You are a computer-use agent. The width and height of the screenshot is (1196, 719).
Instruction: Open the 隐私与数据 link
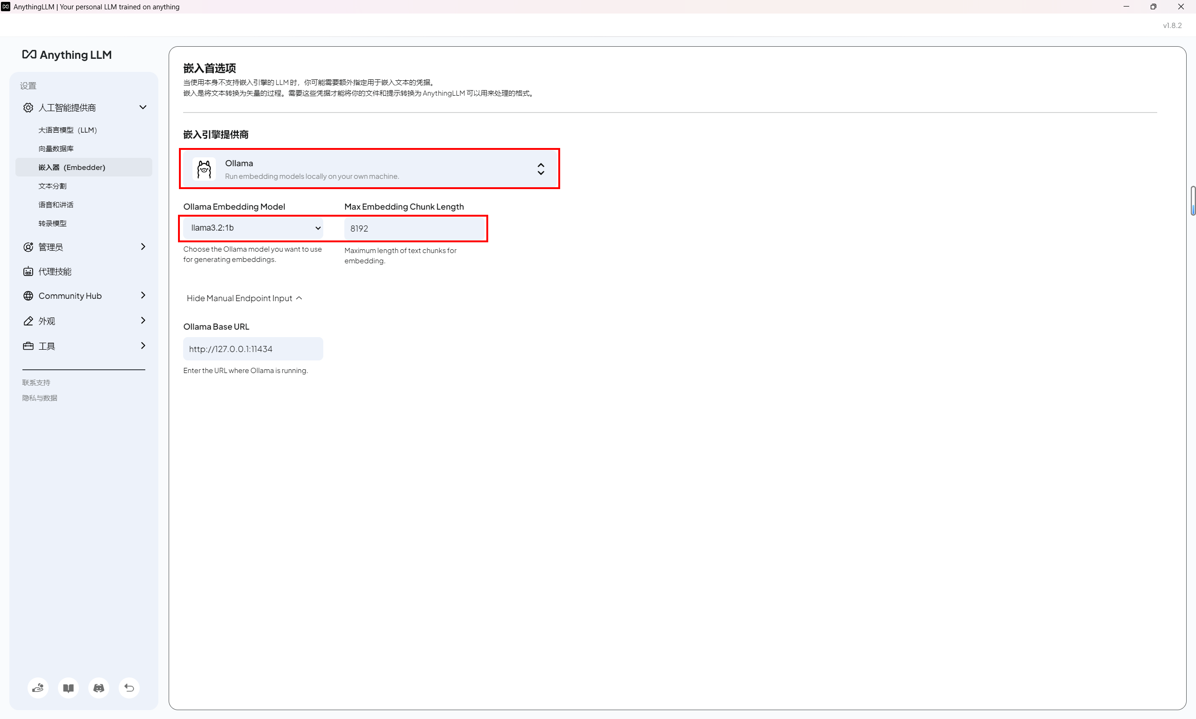point(40,398)
